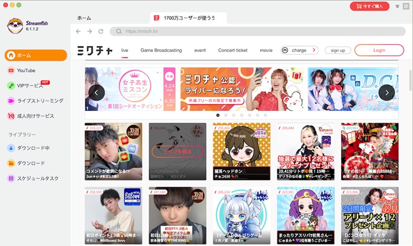
Task: Open 抽選で最大12名様 arena stream
Action: (306, 152)
